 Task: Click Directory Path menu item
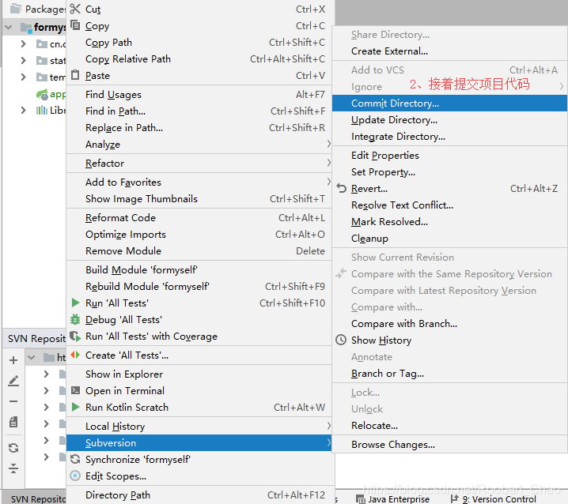(199, 495)
